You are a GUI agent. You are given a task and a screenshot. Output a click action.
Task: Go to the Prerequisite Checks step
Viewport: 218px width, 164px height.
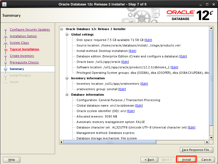(24, 62)
